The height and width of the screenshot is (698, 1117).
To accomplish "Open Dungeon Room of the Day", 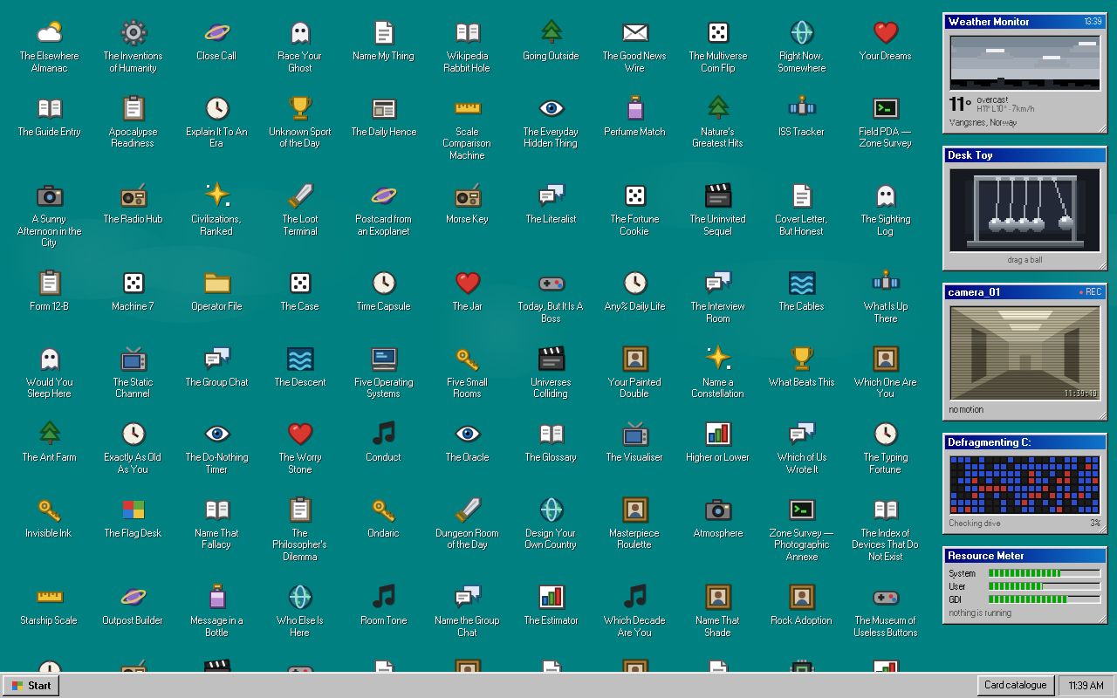I will point(468,510).
